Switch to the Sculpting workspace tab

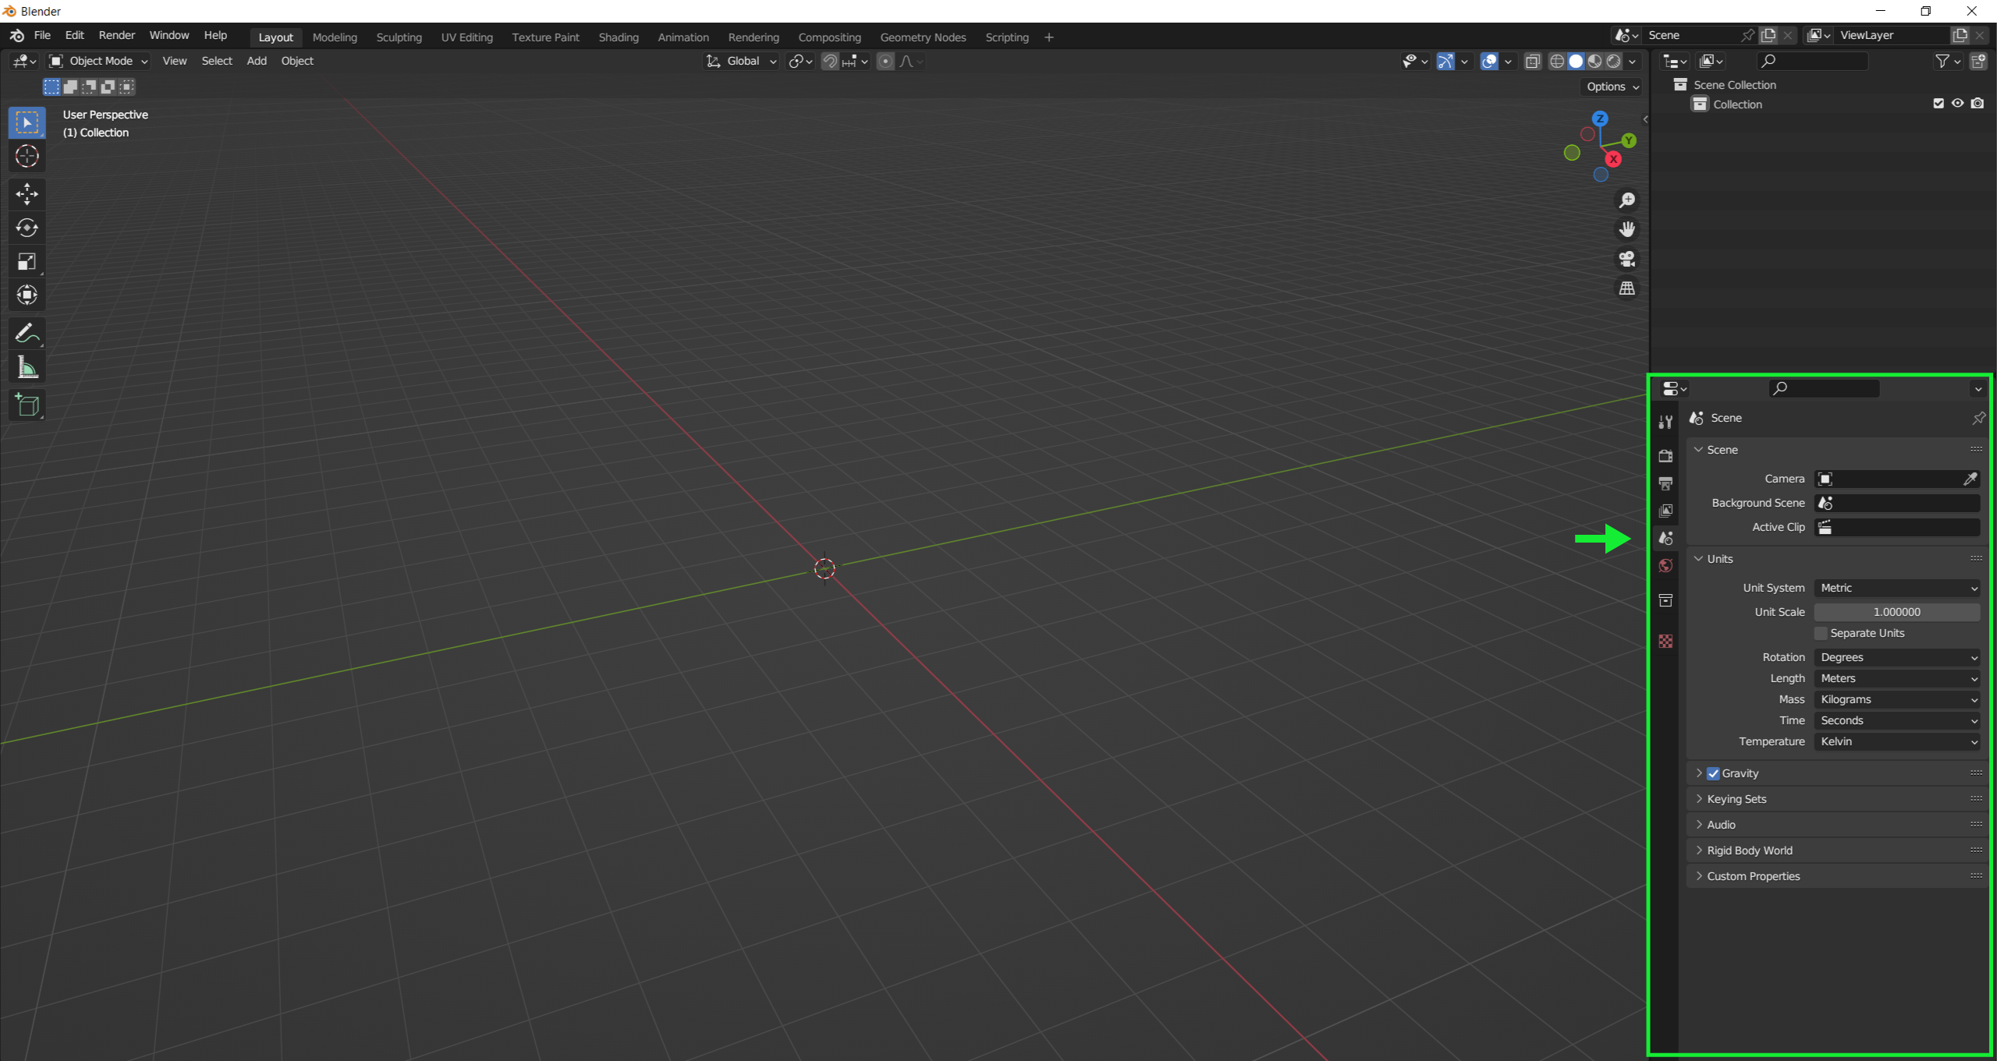tap(399, 37)
